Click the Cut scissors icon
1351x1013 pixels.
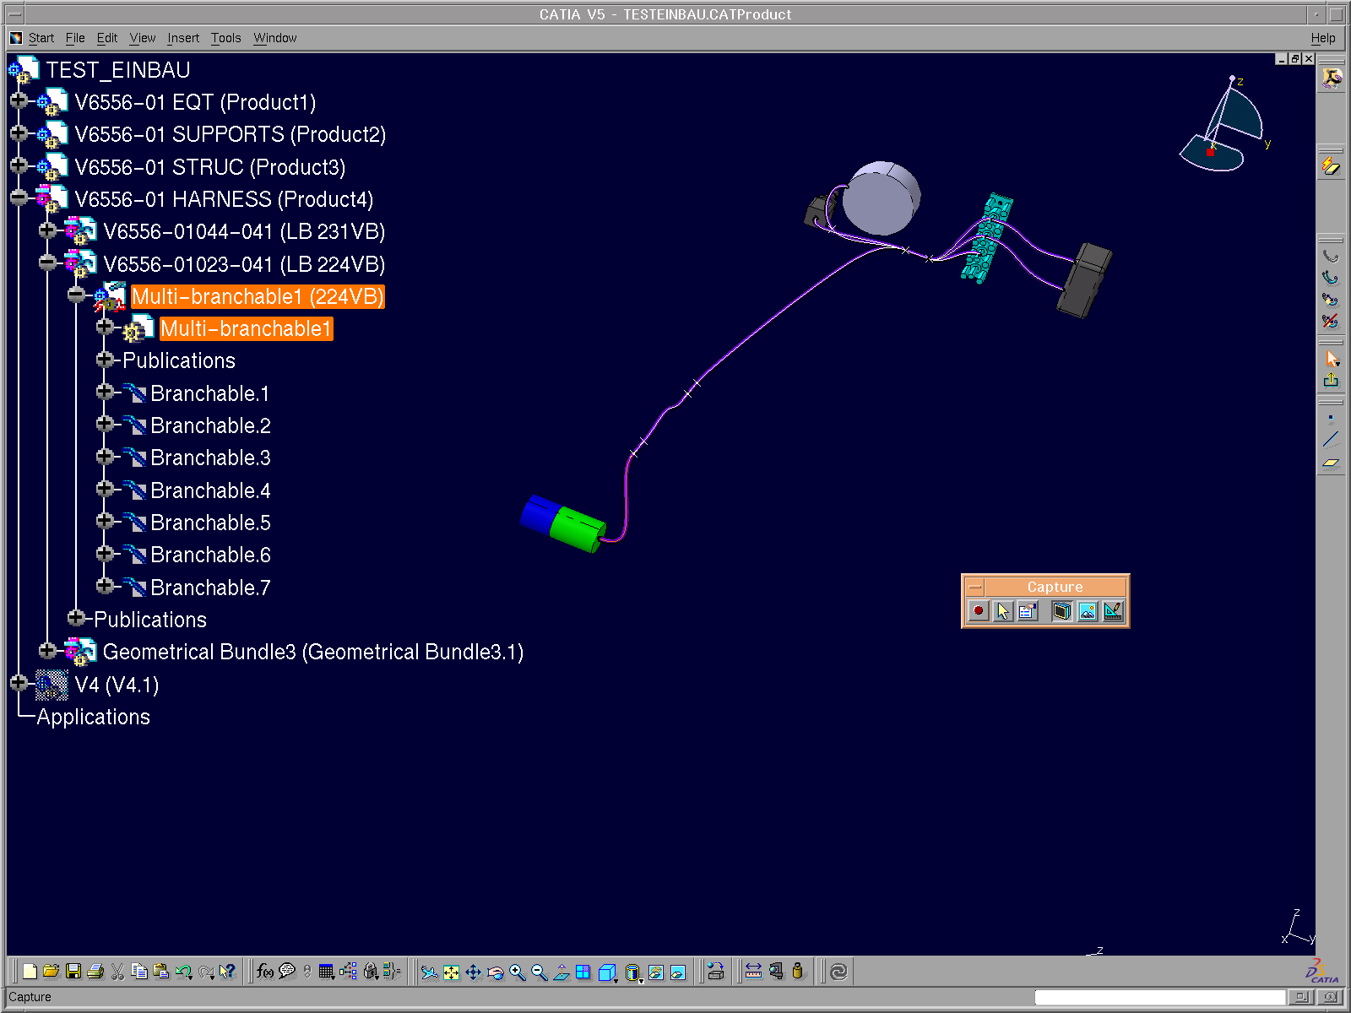coord(117,972)
